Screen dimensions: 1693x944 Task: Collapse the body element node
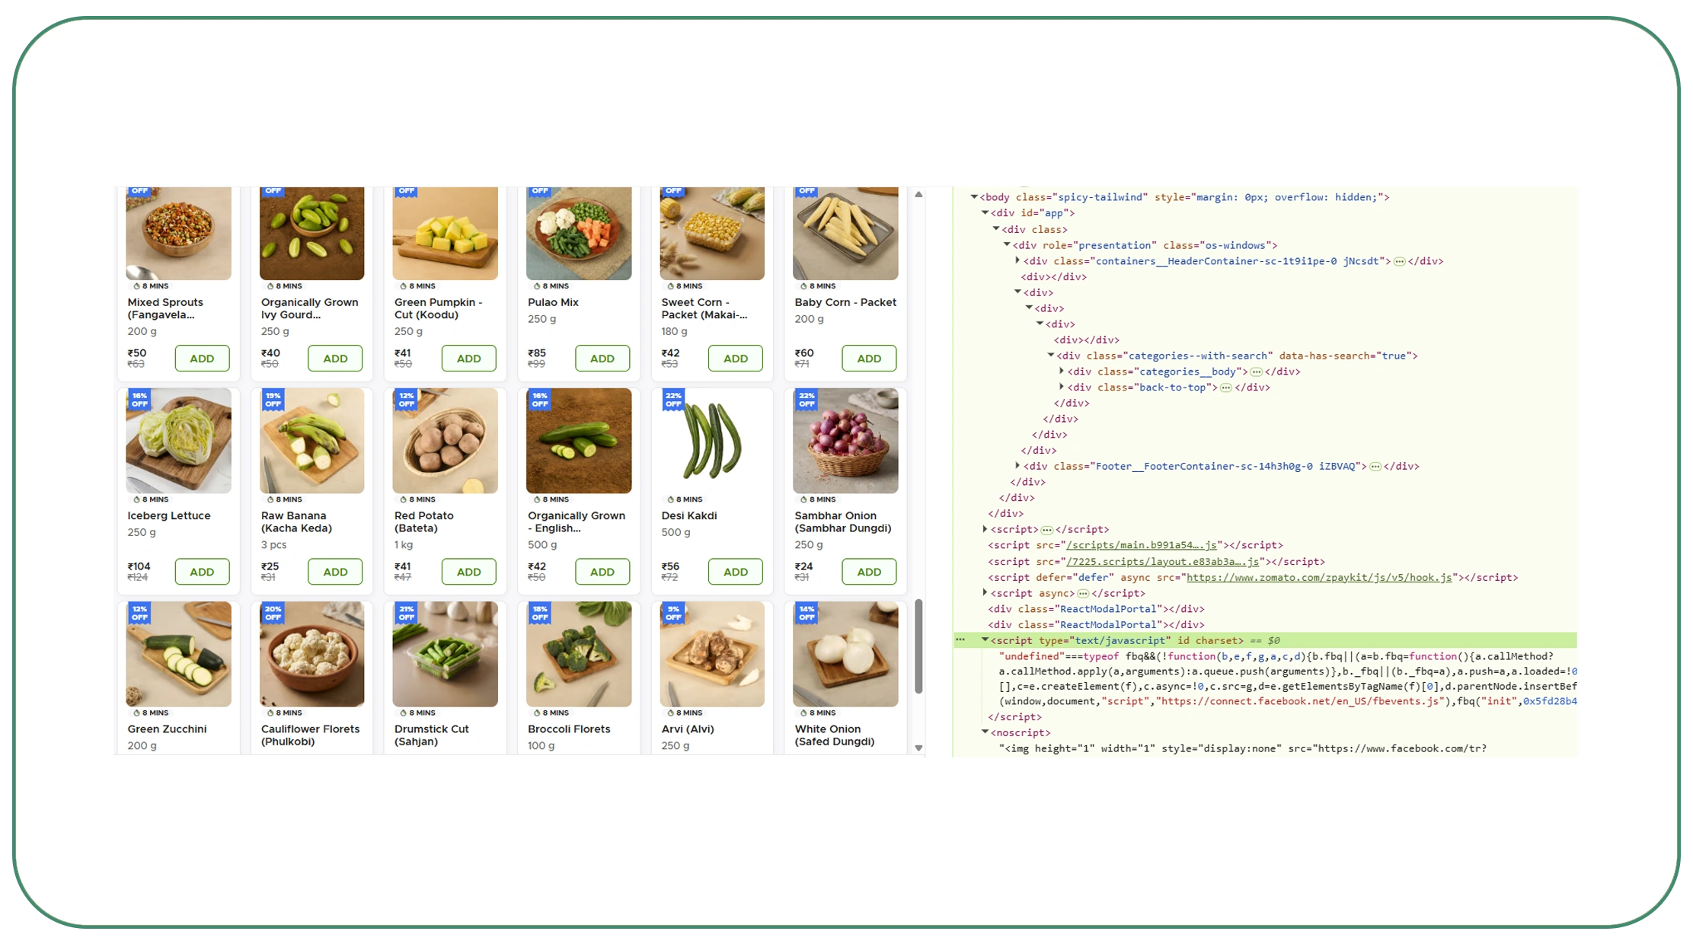coord(974,197)
